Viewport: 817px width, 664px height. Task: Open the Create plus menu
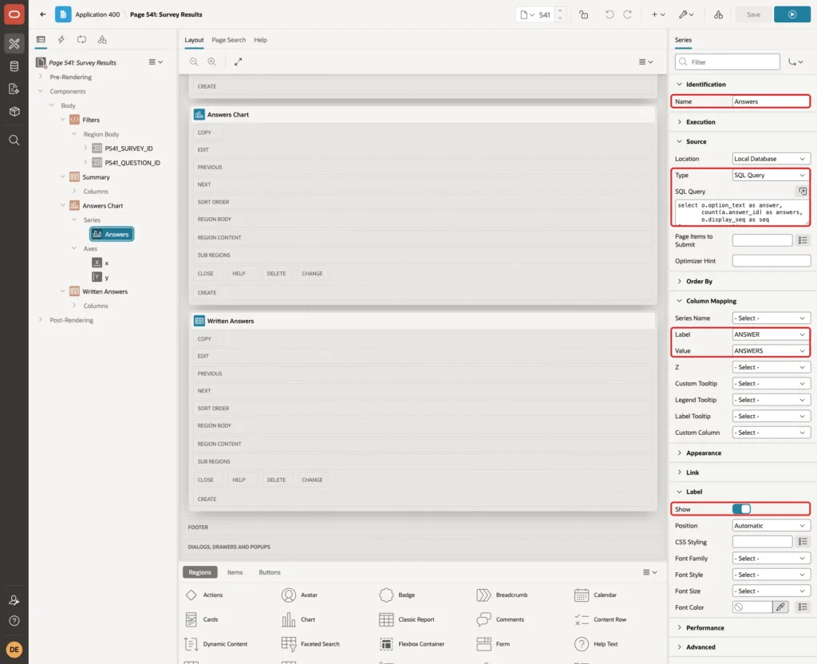pos(658,14)
